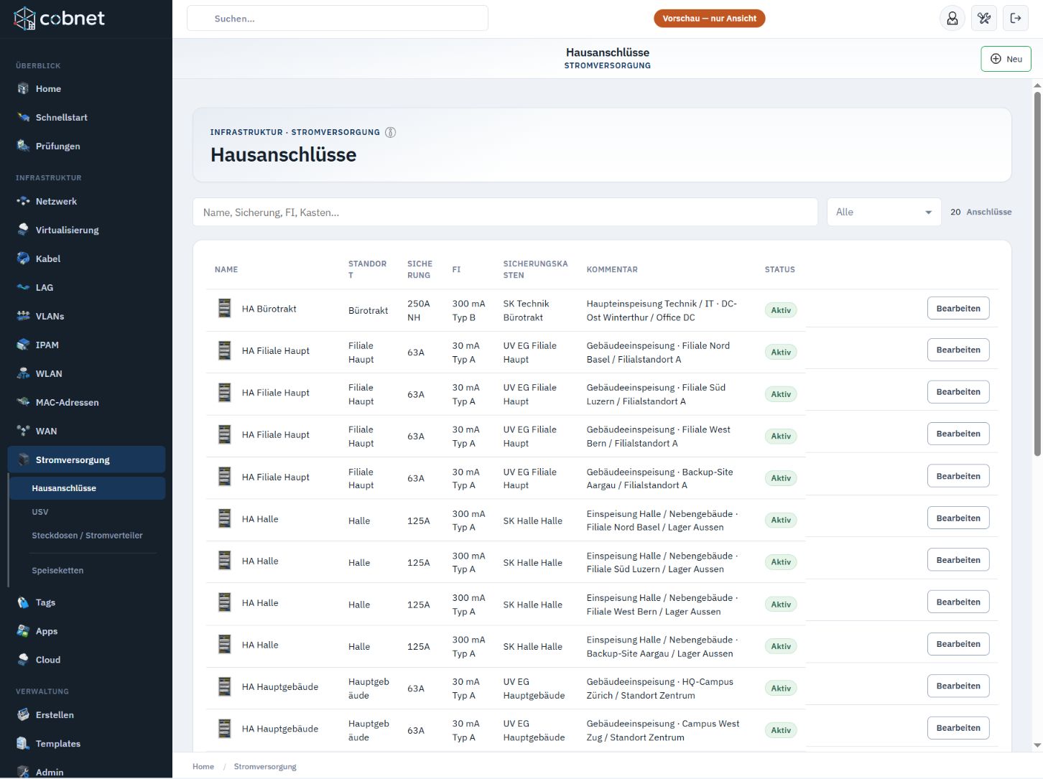Click the Stromversorgung breadcrumb link in footer
This screenshot has width=1043, height=779.
pyautogui.click(x=265, y=767)
